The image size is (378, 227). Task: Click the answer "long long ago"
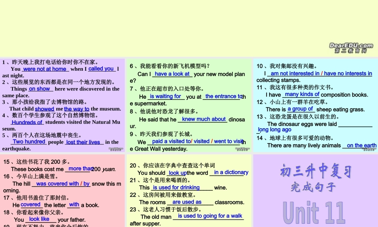point(274,129)
